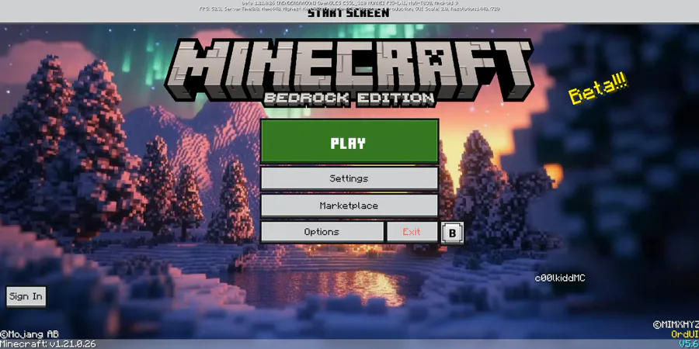Screen dimensions: 699x349
Task: Click the Minecraft Bedrock Edition logo
Action: pos(349,73)
